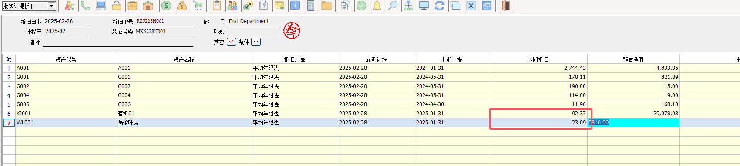Click the 备注 remarks input field
740x166 pixels.
118,42
